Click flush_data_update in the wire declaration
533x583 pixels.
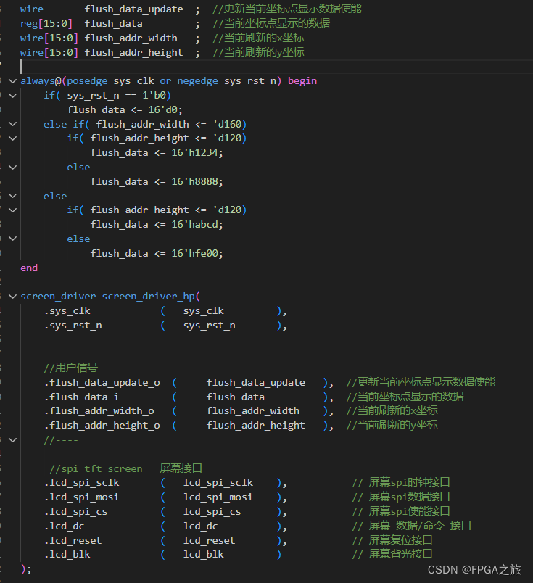pyautogui.click(x=133, y=9)
